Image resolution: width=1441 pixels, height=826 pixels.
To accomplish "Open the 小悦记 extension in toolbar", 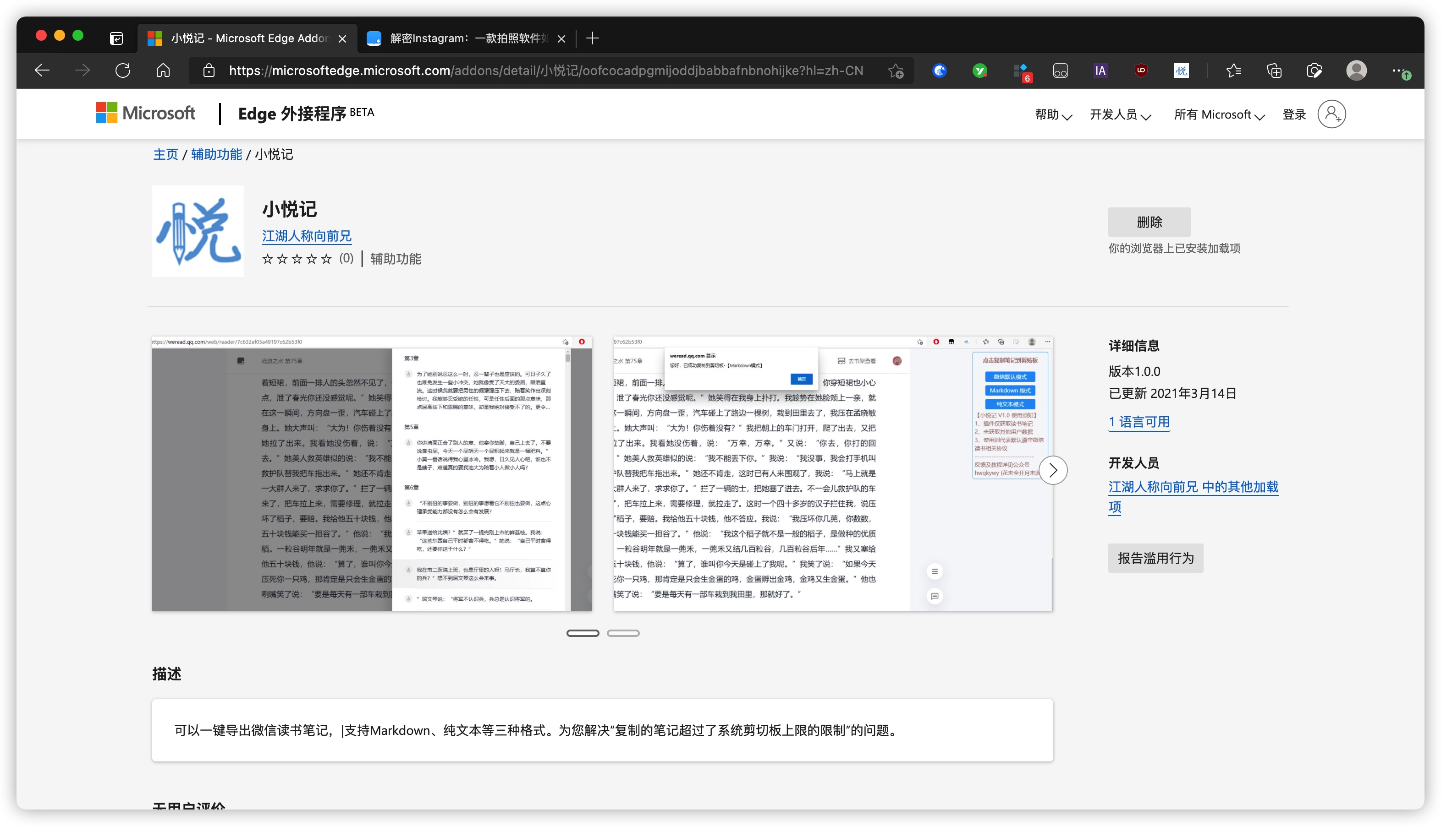I will (x=1181, y=71).
